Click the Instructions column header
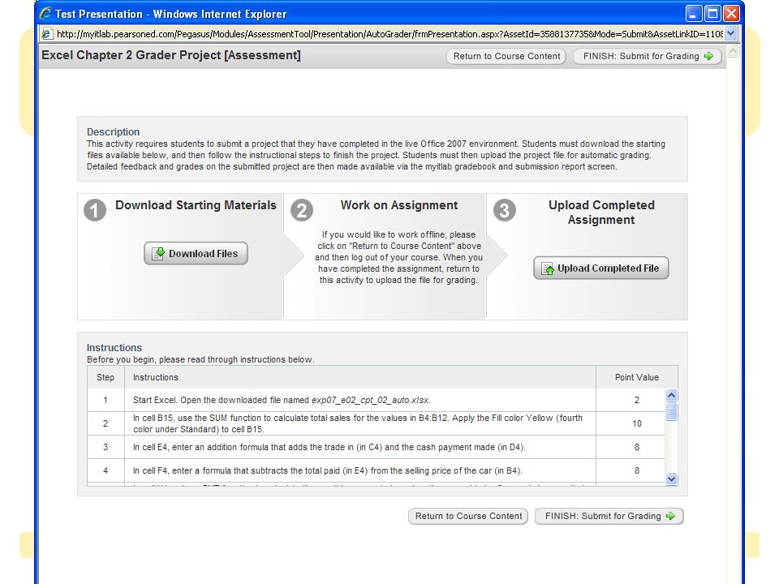 tap(360, 377)
